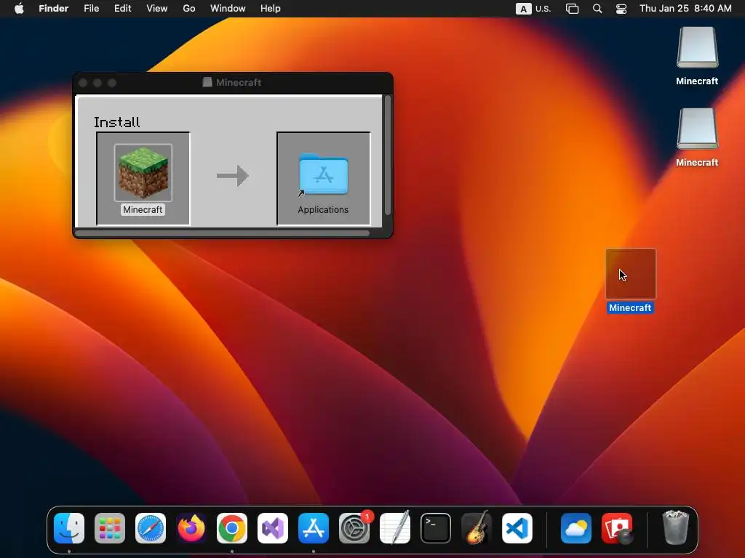Close the Minecraft installer window
Screen dimensions: 745x558
(x=83, y=83)
